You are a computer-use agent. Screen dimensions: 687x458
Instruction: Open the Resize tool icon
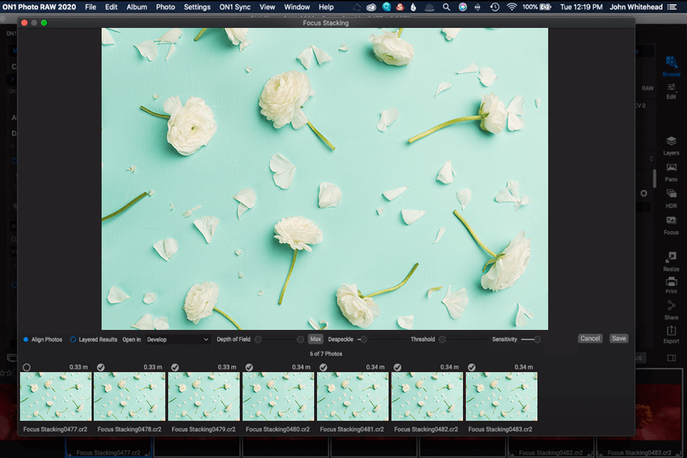671,258
